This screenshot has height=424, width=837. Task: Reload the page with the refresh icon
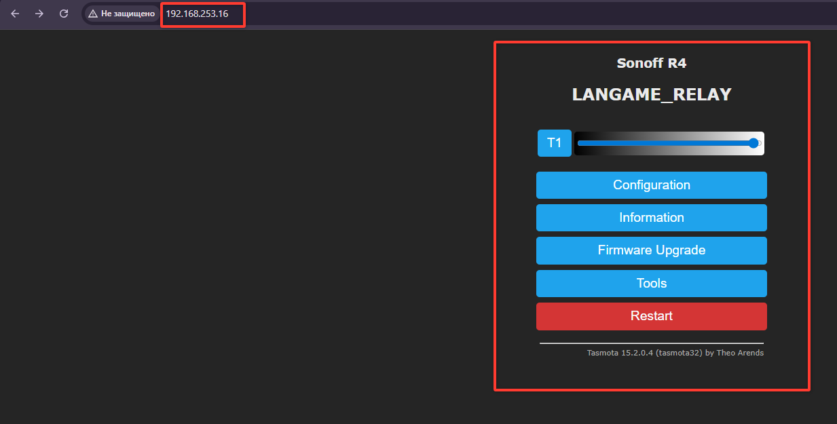(64, 14)
